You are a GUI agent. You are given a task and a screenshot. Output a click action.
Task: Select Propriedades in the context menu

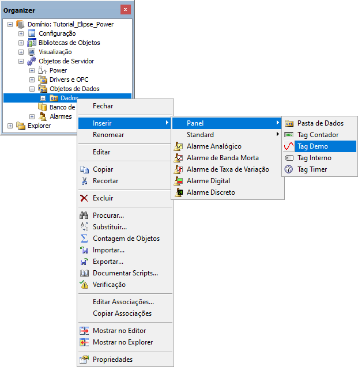pyautogui.click(x=112, y=360)
